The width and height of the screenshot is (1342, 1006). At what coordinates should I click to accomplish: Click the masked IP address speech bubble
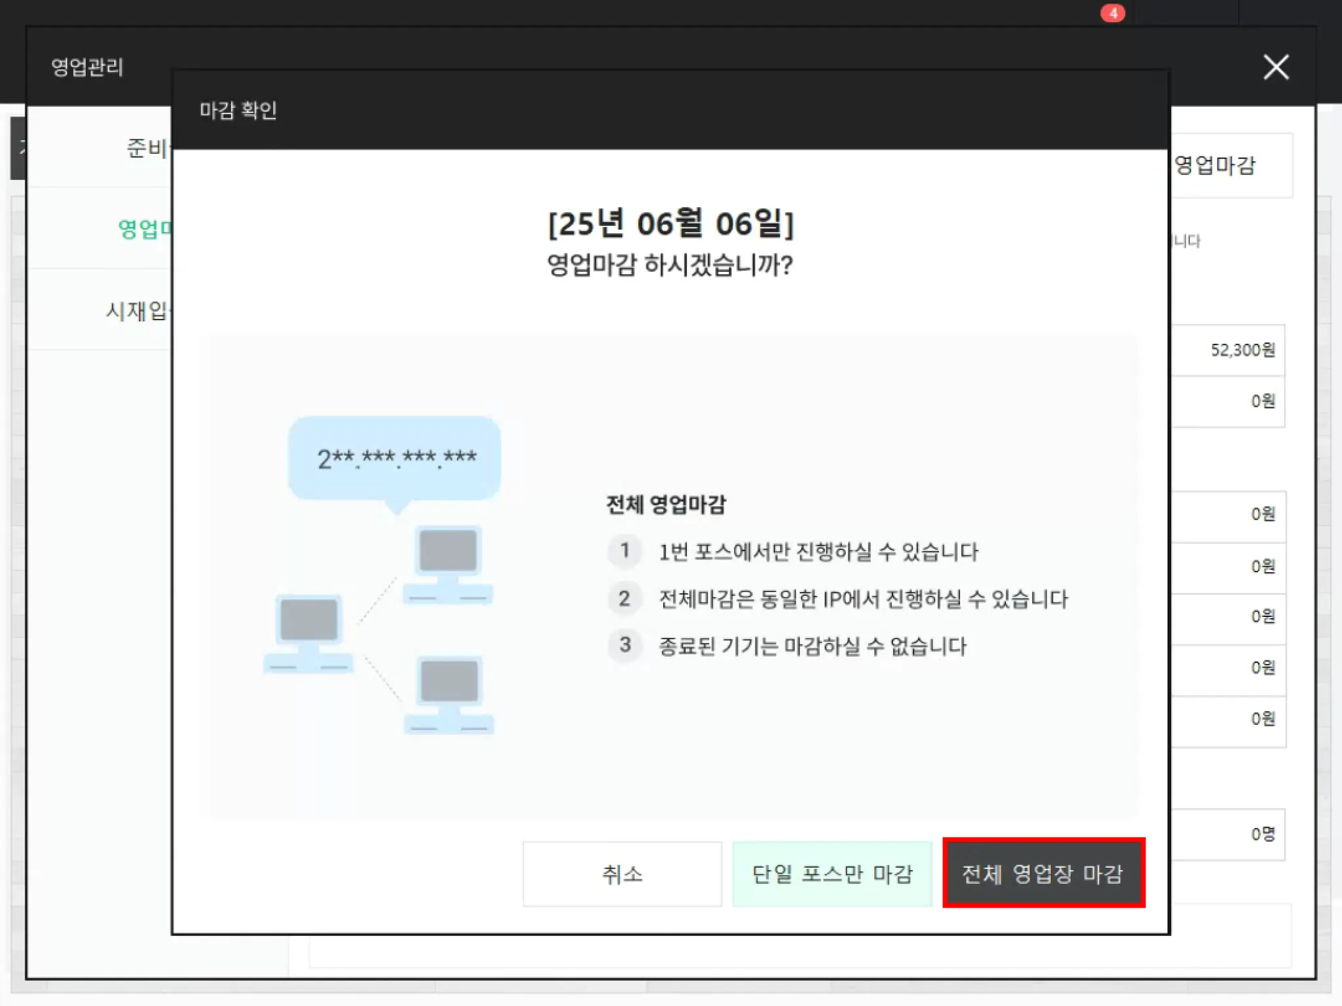(395, 458)
